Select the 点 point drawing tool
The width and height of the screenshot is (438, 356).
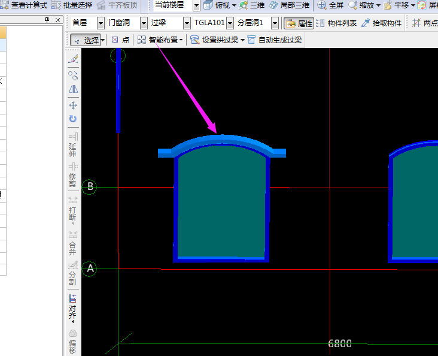[120, 40]
